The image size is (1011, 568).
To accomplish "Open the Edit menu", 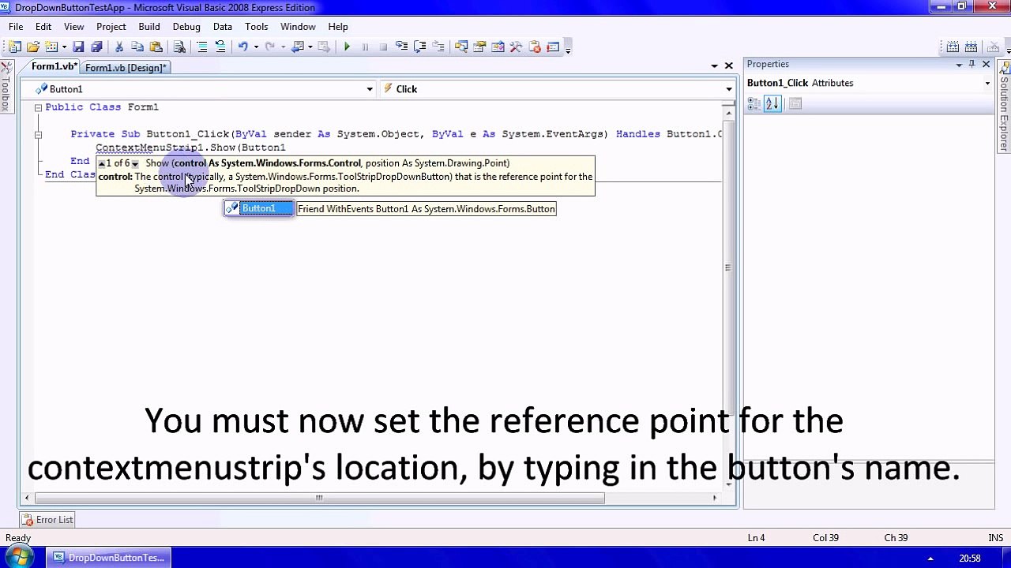I will tap(43, 26).
